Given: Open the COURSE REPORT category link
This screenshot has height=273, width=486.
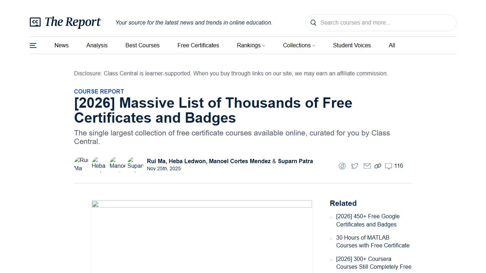Looking at the screenshot, I should pyautogui.click(x=99, y=91).
